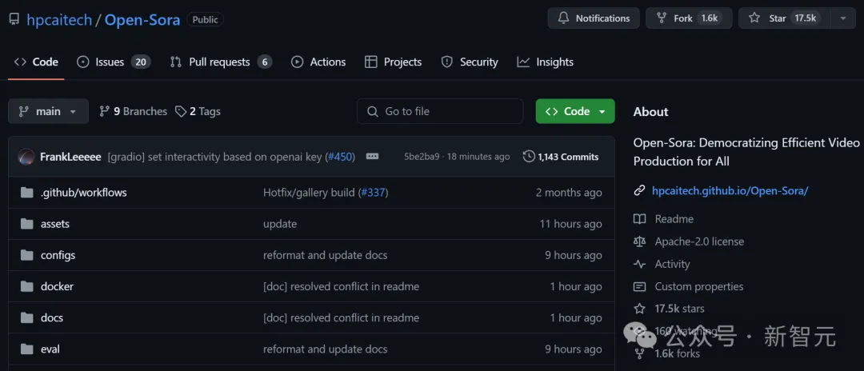The image size is (864, 371).
Task: Open the Readme link in About
Action: [674, 219]
